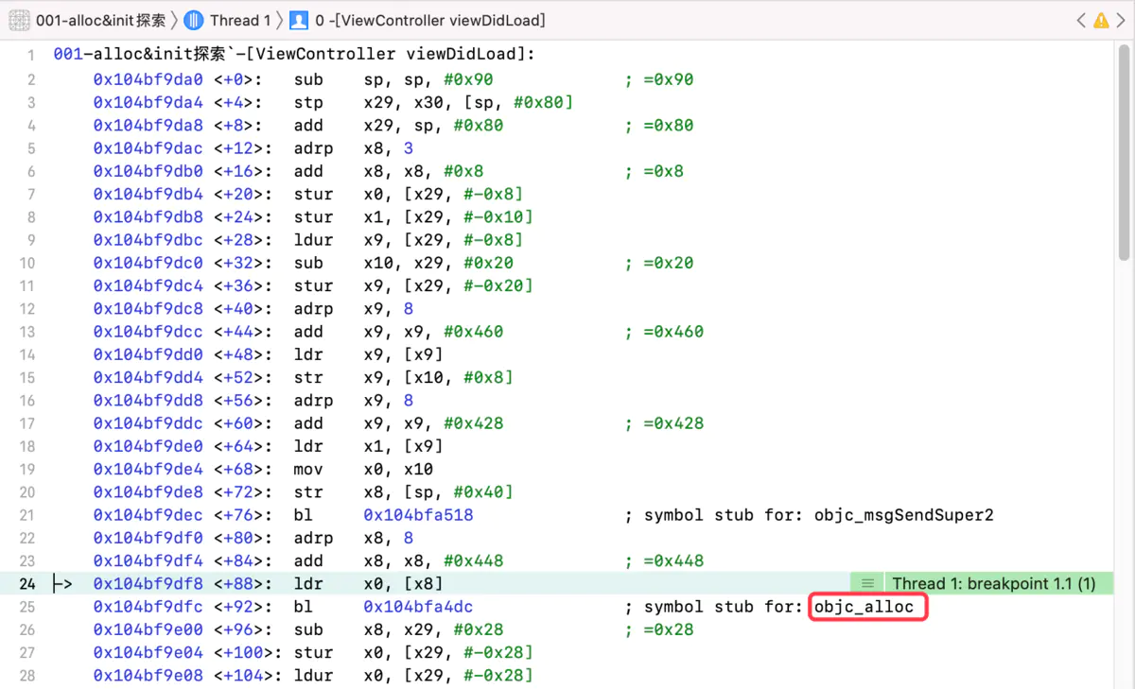Image resolution: width=1135 pixels, height=689 pixels.
Task: Click gutter line number 12
Action: click(x=26, y=309)
